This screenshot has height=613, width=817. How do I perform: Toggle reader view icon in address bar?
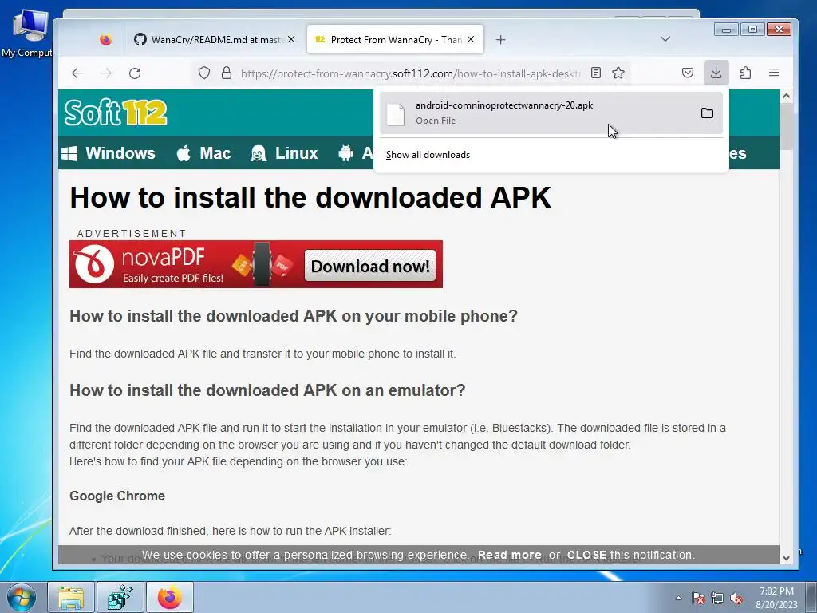coord(596,73)
